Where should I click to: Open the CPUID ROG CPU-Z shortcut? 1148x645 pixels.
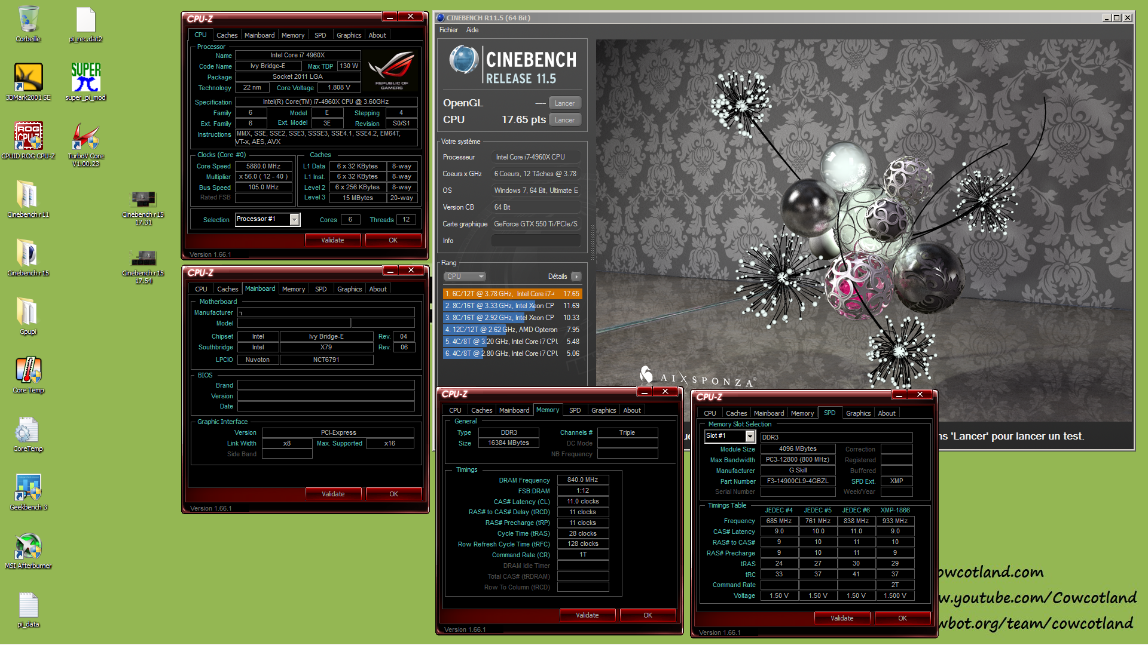click(x=28, y=136)
